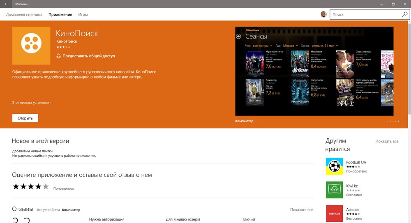
Task: Restore down the Магазин window
Action: 393,4
